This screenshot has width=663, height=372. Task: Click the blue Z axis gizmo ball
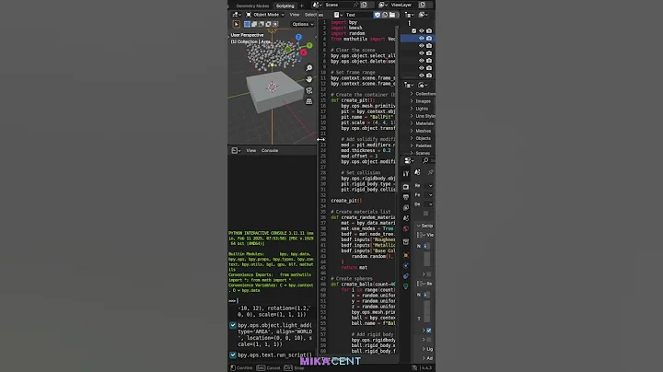(x=298, y=37)
